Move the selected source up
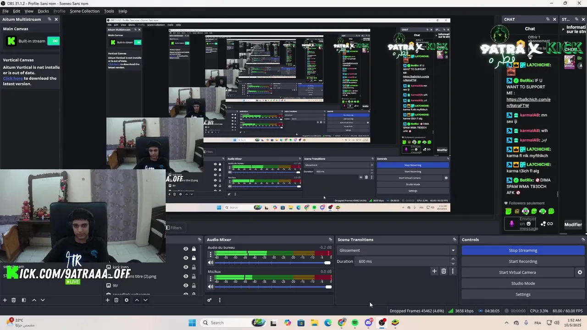Screen dimensions: 587x330 [137, 300]
